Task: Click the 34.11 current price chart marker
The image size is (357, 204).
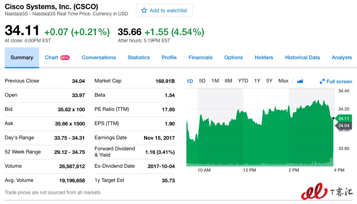Action: (344, 118)
